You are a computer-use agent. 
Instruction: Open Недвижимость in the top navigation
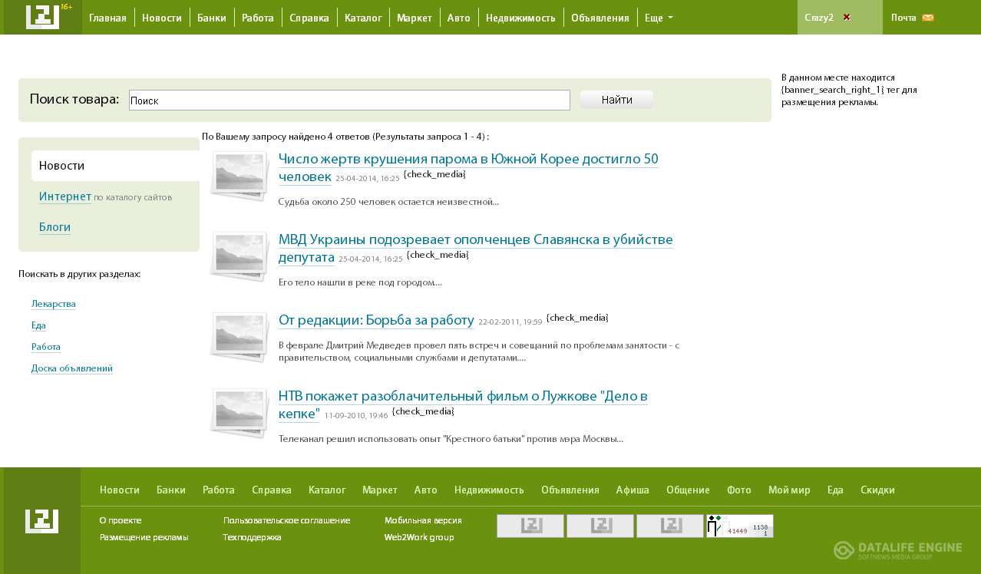pos(520,18)
